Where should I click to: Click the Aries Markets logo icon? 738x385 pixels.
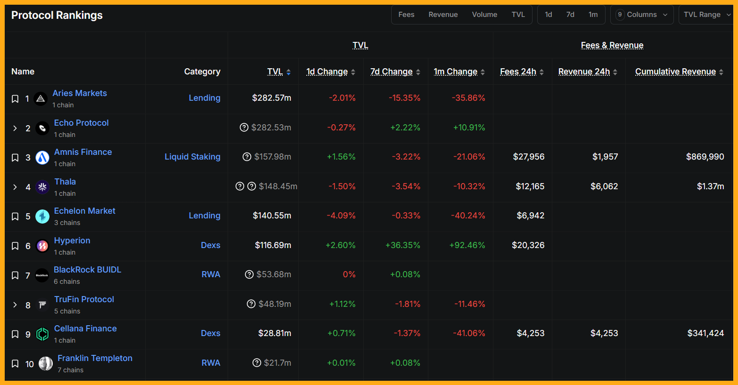41,99
